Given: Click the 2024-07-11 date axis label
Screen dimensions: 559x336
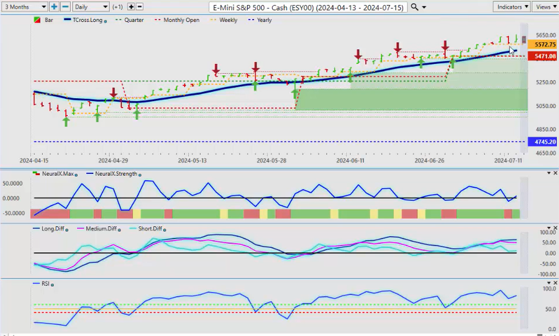Looking at the screenshot, I should pos(508,161).
